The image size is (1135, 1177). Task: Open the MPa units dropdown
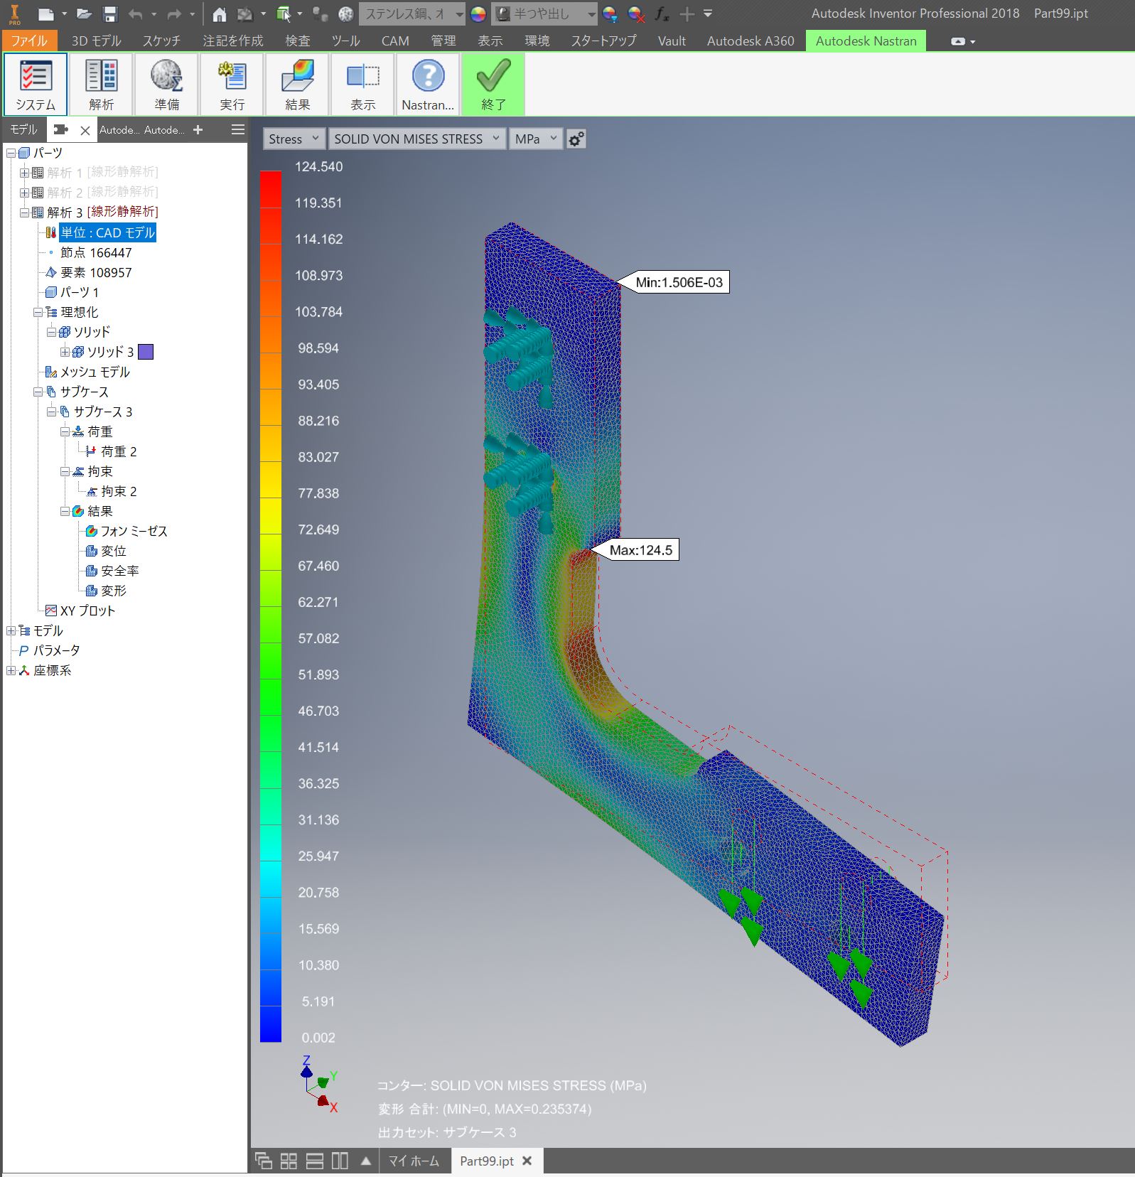click(535, 139)
